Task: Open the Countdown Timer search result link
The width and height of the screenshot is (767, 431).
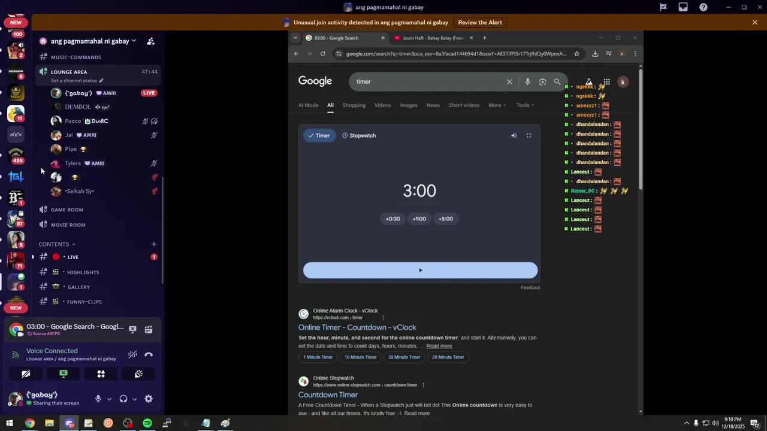Action: [328, 395]
